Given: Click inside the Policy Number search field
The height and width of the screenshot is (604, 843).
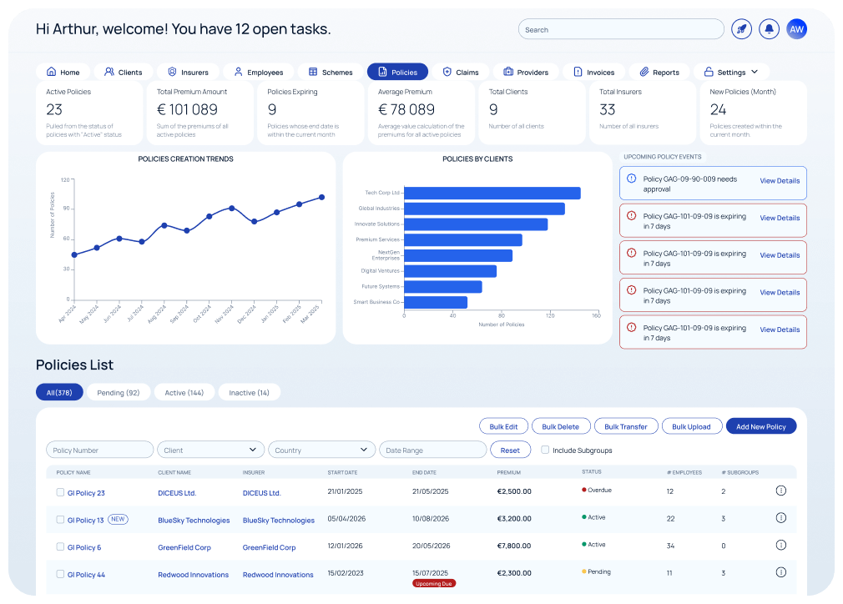Looking at the screenshot, I should [x=99, y=450].
